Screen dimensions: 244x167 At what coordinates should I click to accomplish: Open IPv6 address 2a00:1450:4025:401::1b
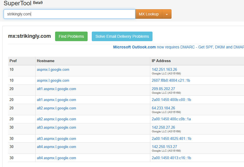point(172,138)
